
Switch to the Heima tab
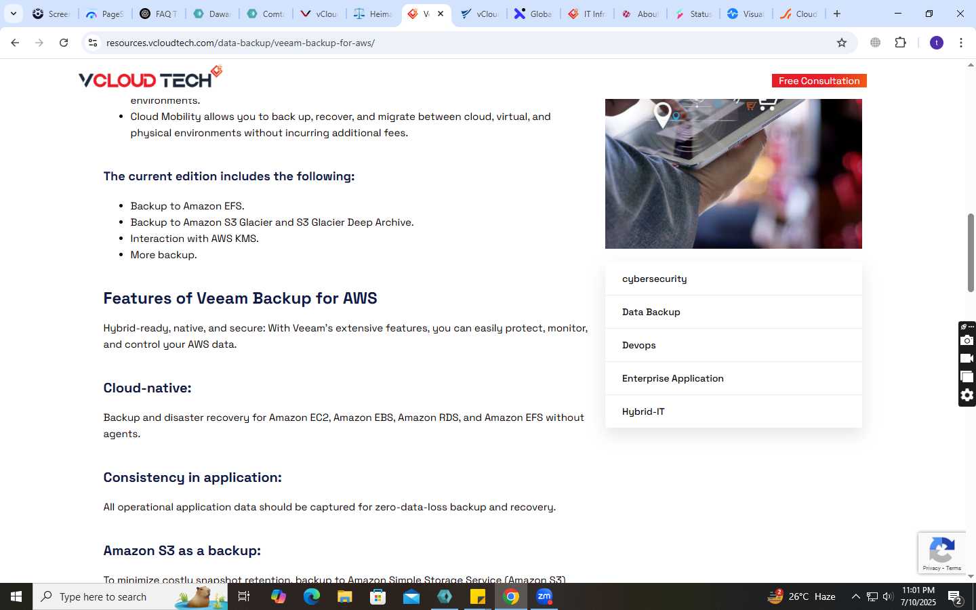[372, 14]
